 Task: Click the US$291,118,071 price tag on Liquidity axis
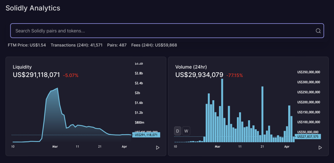tap(146, 135)
